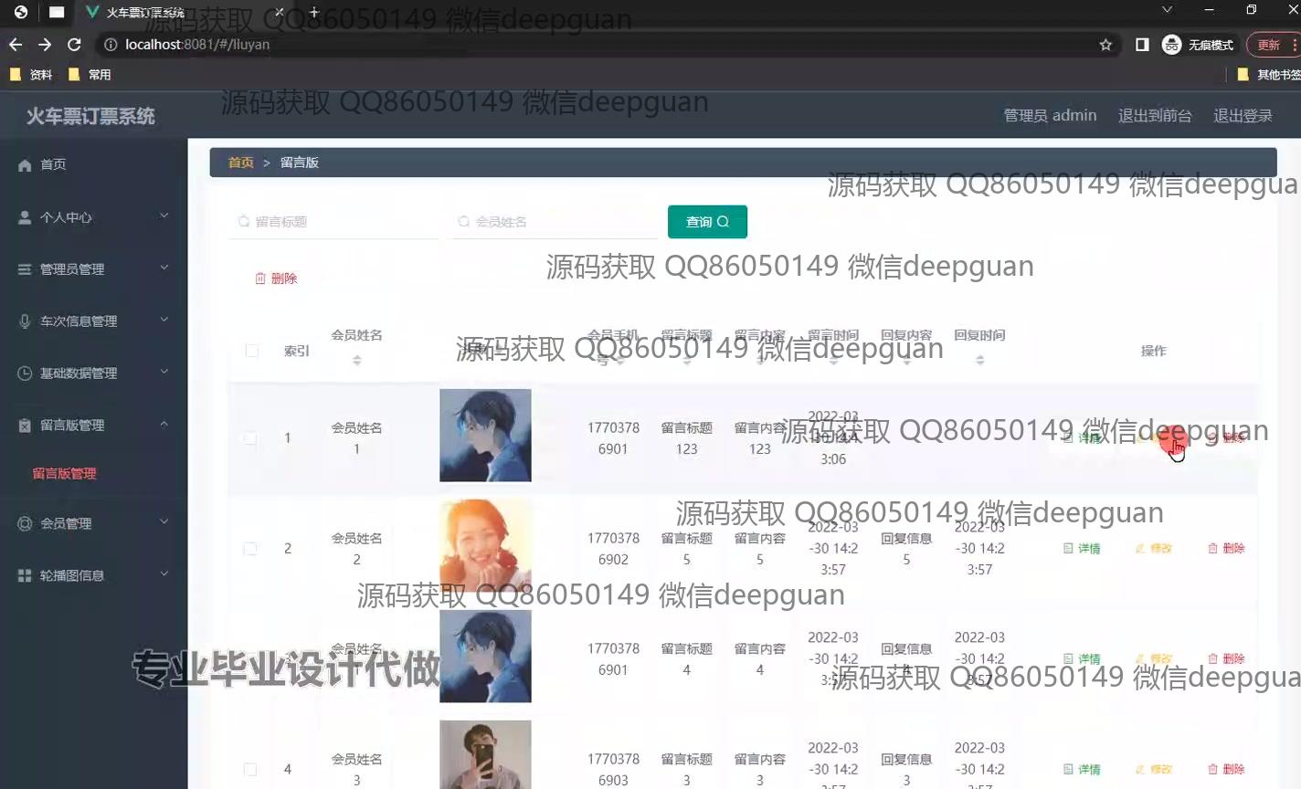The height and width of the screenshot is (789, 1301).
Task: Focus the 留言标题 search input
Action: (338, 222)
